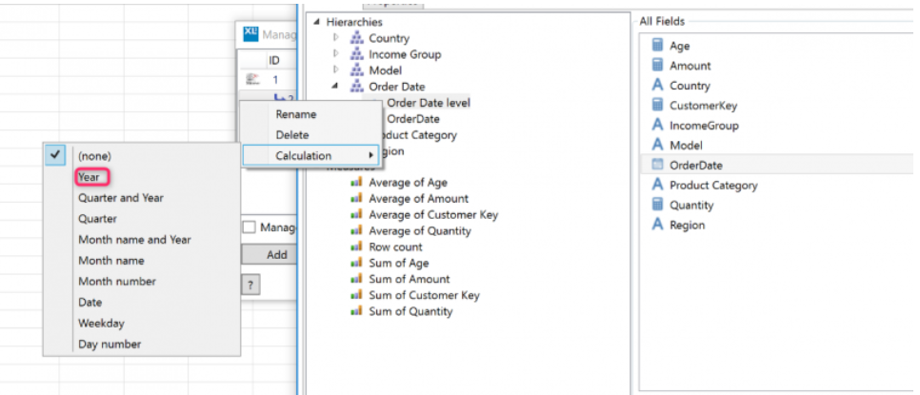The width and height of the screenshot is (920, 395).
Task: Click the Country hierarchy icon
Action: coord(357,38)
